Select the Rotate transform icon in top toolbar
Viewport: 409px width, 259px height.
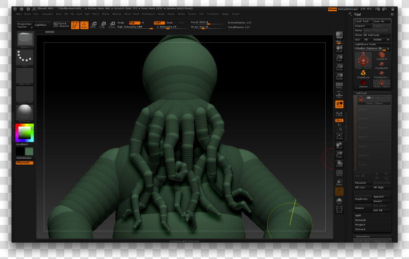[112, 25]
